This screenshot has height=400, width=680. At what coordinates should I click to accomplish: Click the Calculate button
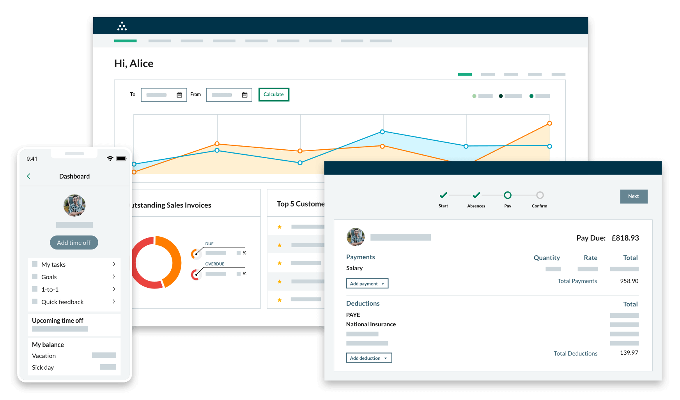point(274,94)
